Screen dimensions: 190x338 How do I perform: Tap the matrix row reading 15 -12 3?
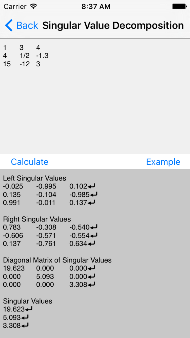tap(22, 64)
